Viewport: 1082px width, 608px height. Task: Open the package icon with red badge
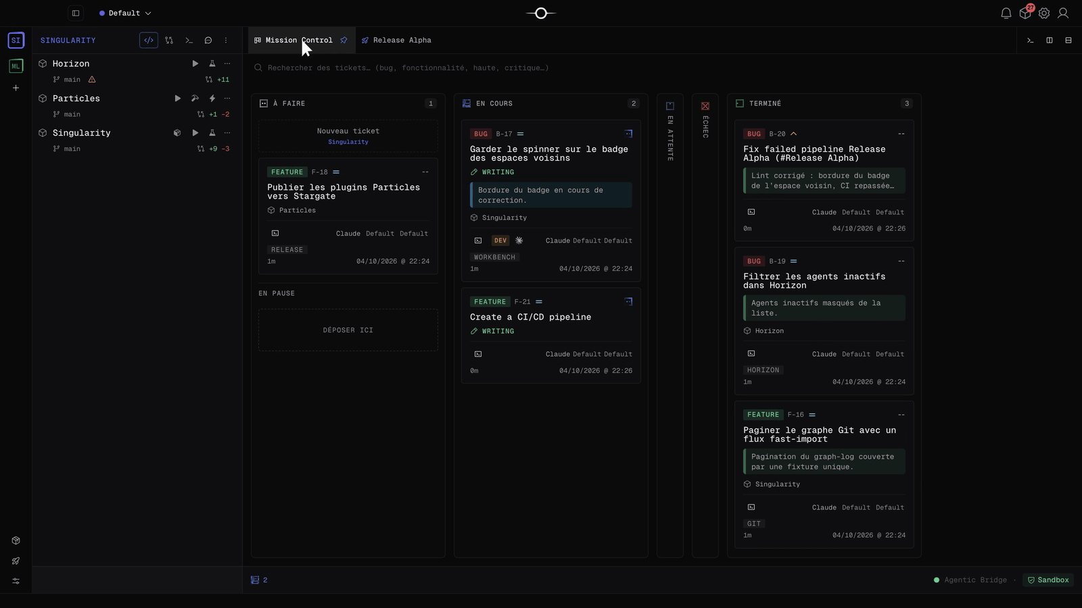[1025, 13]
